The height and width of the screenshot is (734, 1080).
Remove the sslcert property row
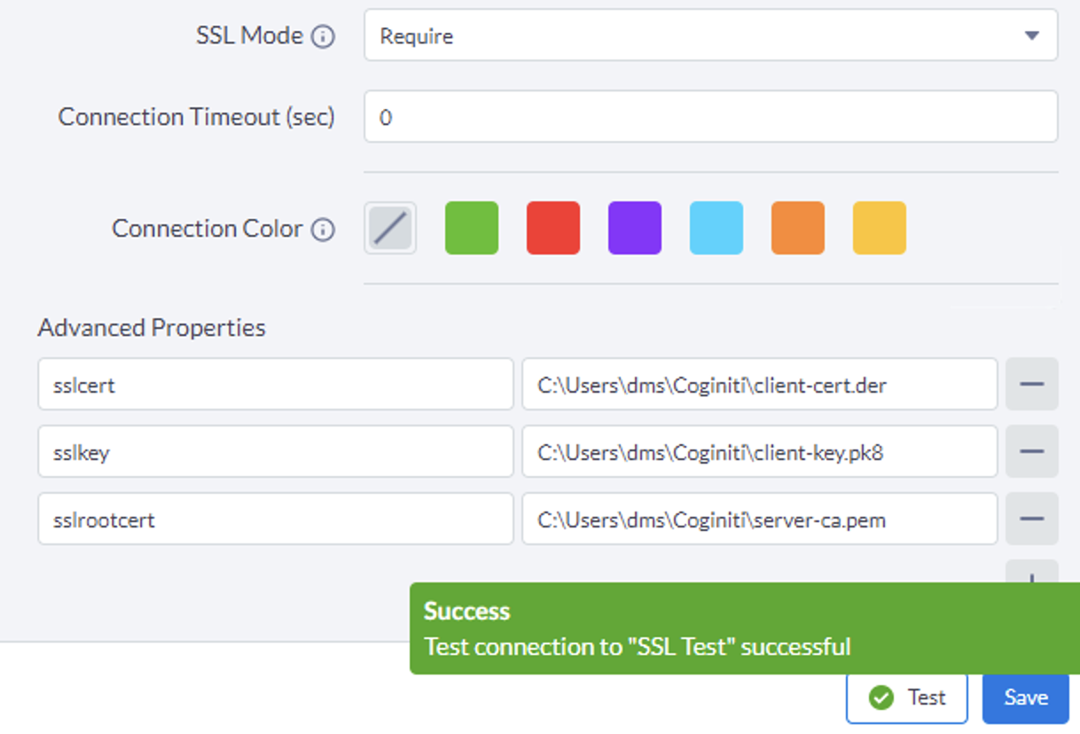pos(1032,384)
